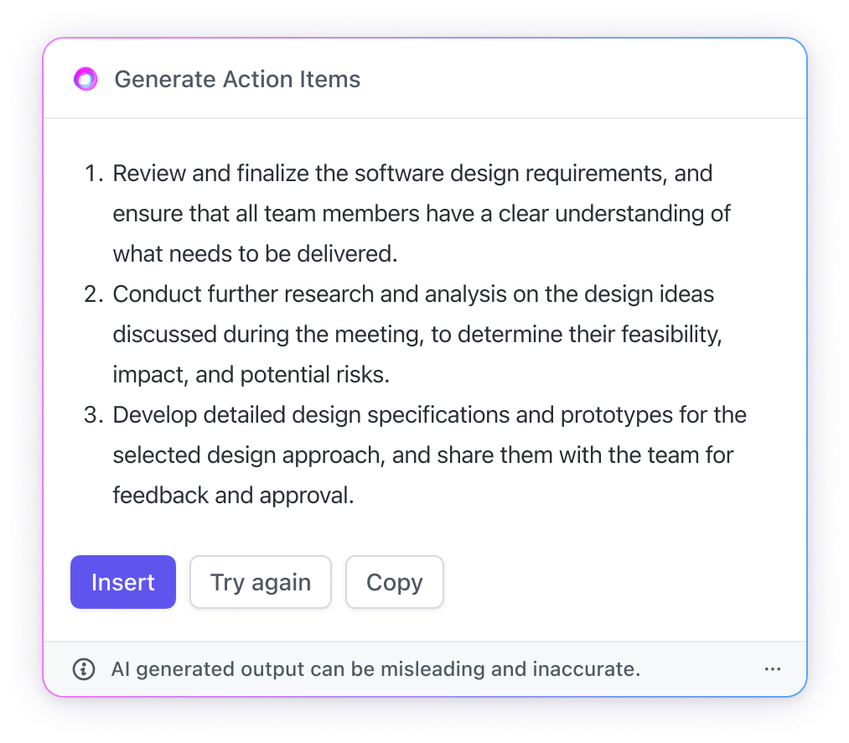
Task: Click the Generate Action Items title
Action: (x=237, y=80)
